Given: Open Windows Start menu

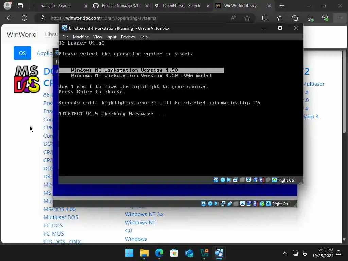Looking at the screenshot, I should point(129,253).
